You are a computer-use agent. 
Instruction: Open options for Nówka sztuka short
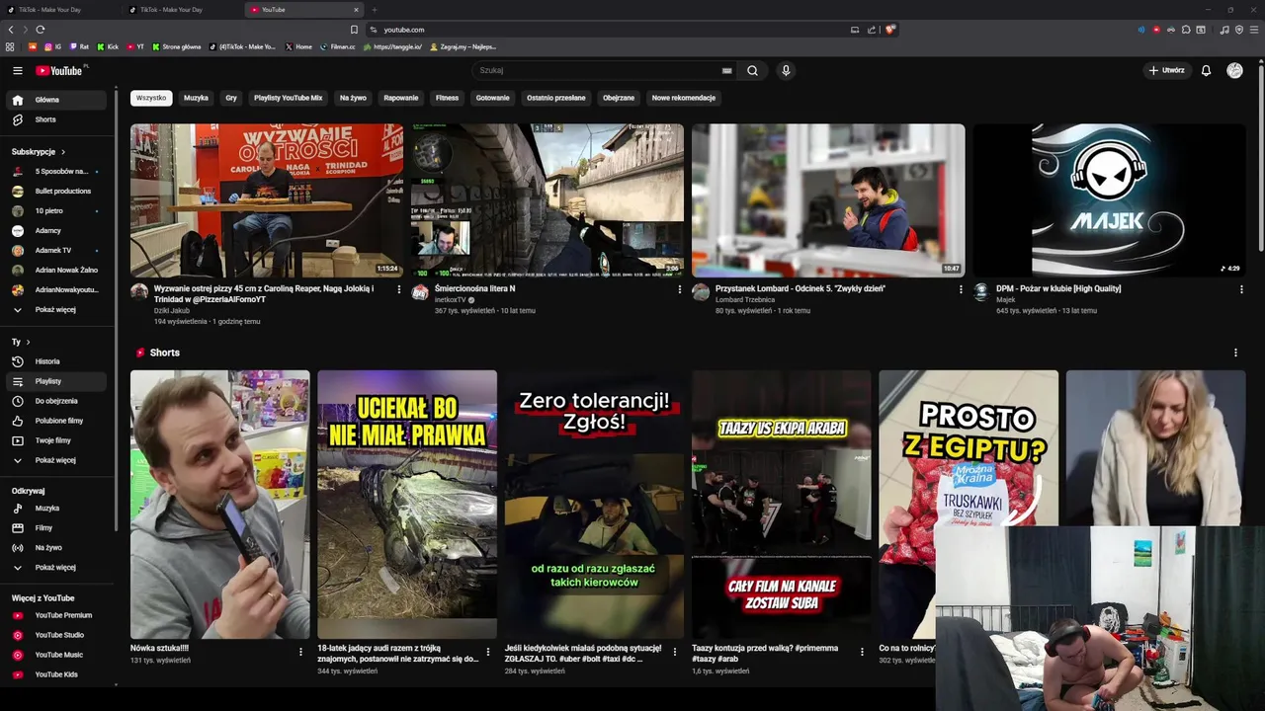point(300,652)
